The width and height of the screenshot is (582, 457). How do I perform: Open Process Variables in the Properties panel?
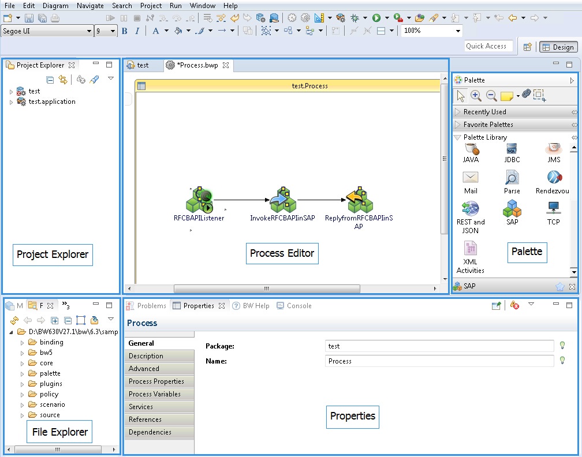159,394
